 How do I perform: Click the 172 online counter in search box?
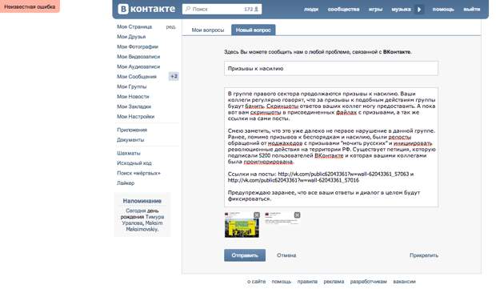pyautogui.click(x=251, y=9)
